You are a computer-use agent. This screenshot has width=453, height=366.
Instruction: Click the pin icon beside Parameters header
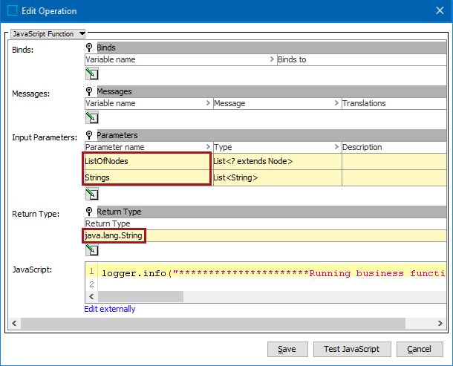pyautogui.click(x=89, y=135)
